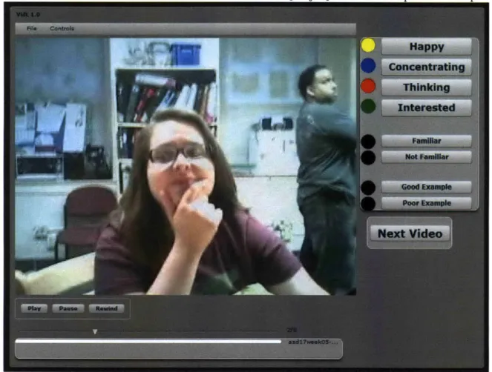The image size is (492, 372).
Task: Click the 2/8 video counter text
Action: (x=292, y=330)
